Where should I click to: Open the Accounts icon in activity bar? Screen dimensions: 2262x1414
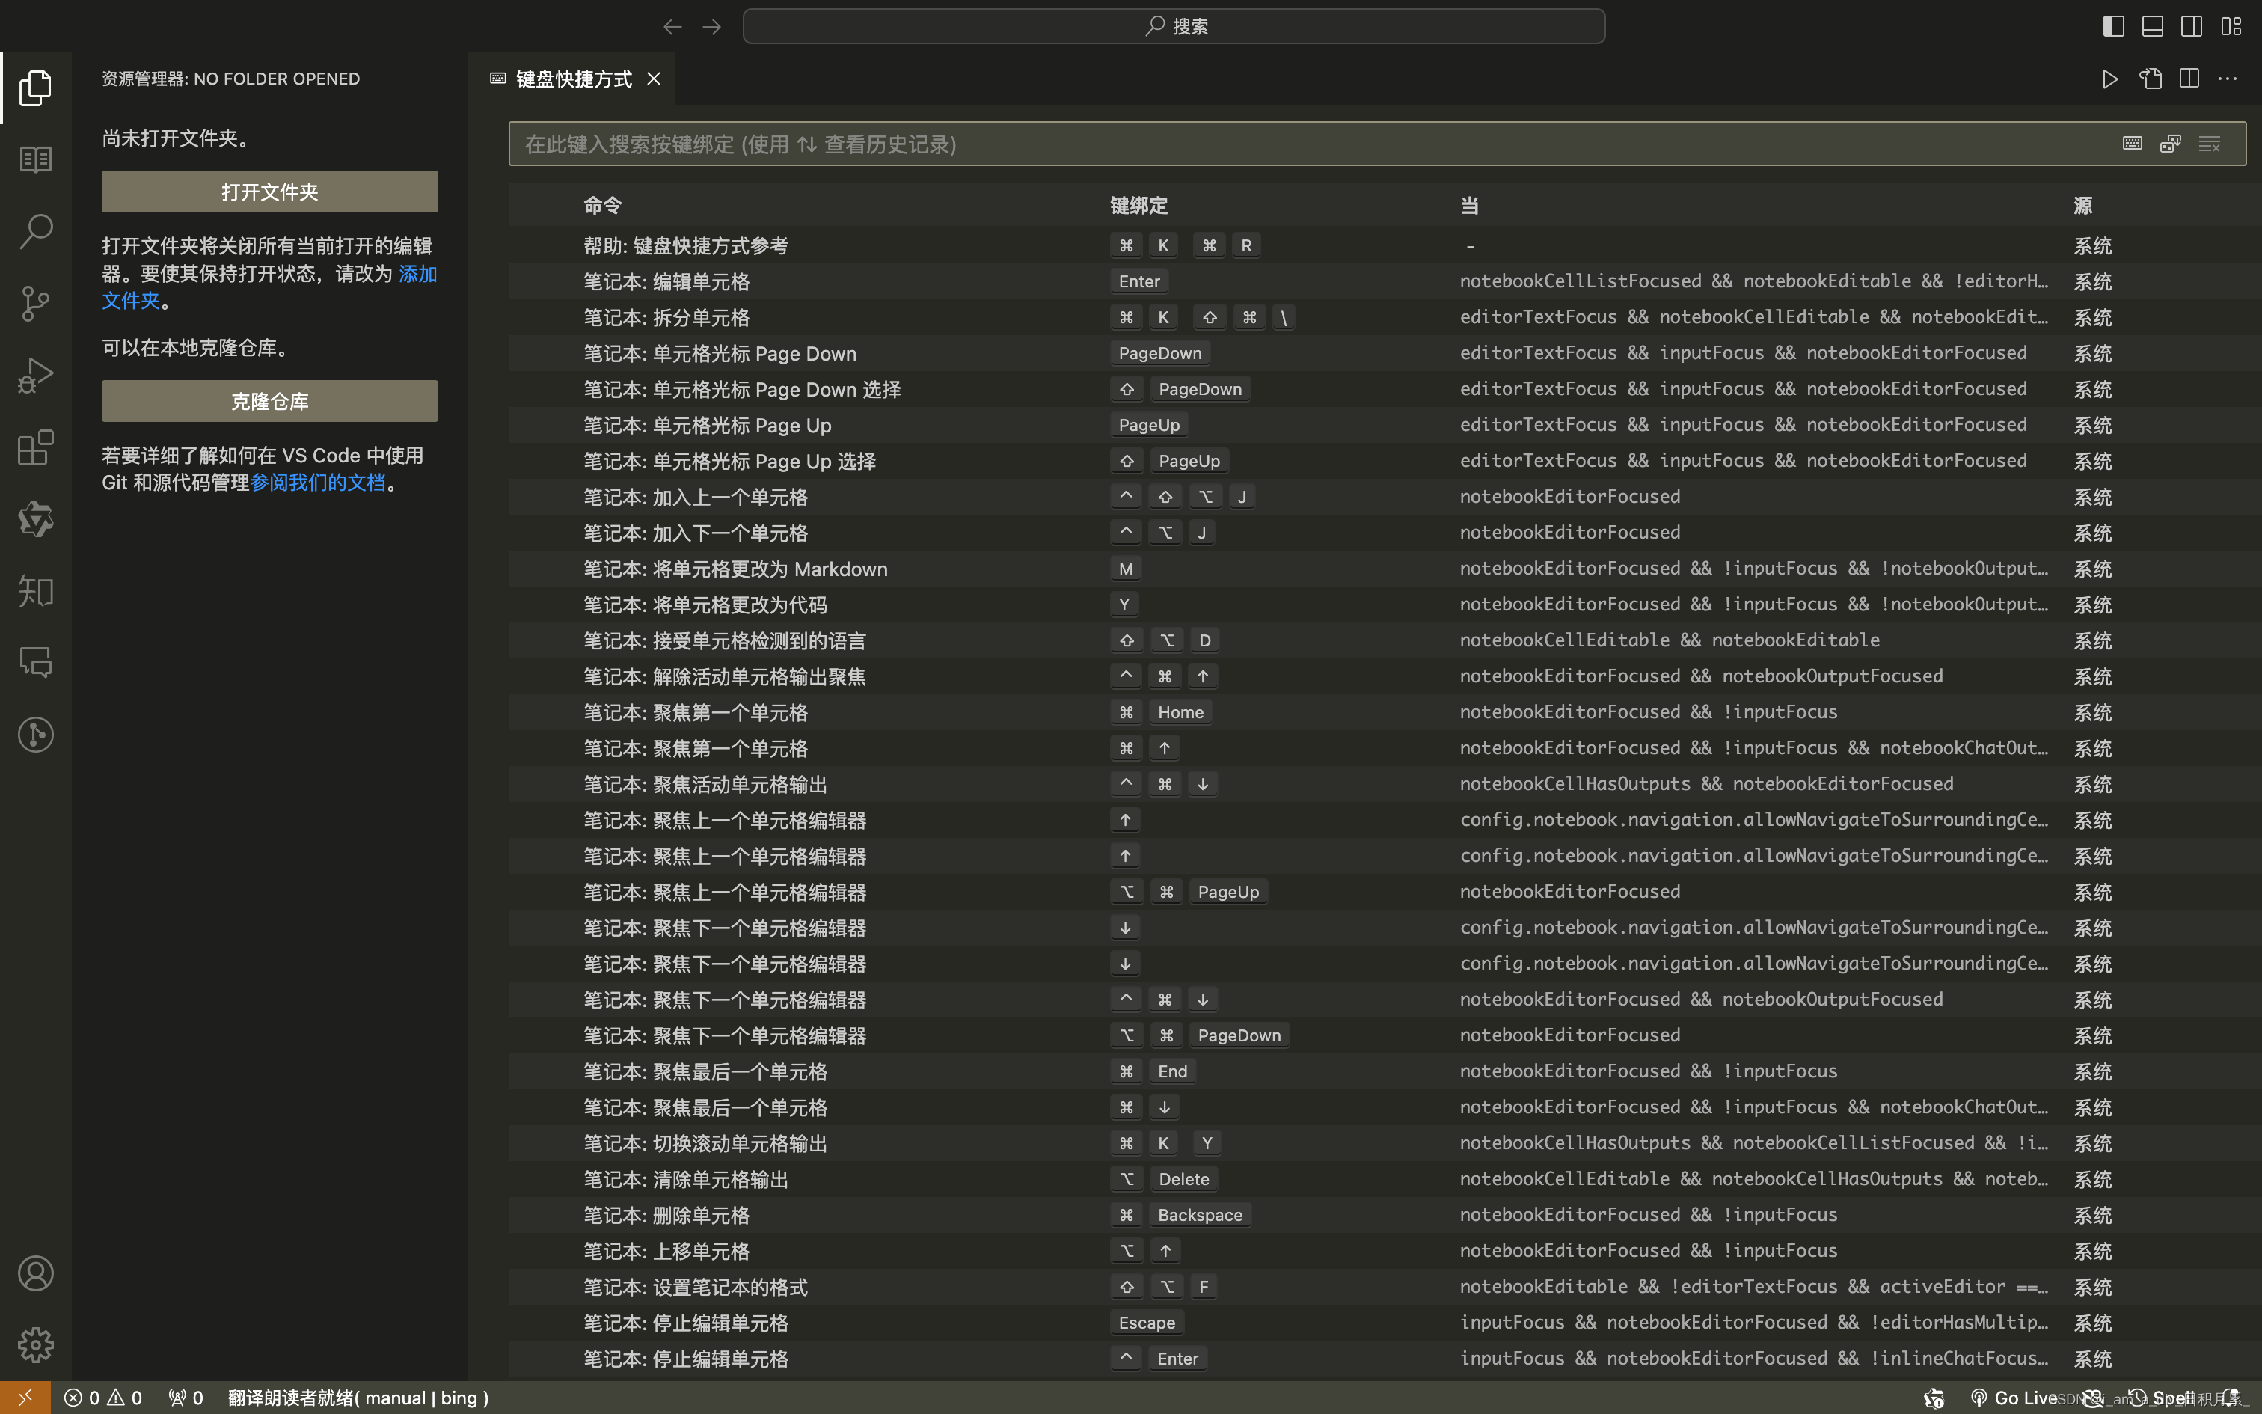pyautogui.click(x=35, y=1273)
